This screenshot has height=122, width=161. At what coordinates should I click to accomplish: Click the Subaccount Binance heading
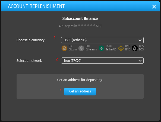(80, 18)
